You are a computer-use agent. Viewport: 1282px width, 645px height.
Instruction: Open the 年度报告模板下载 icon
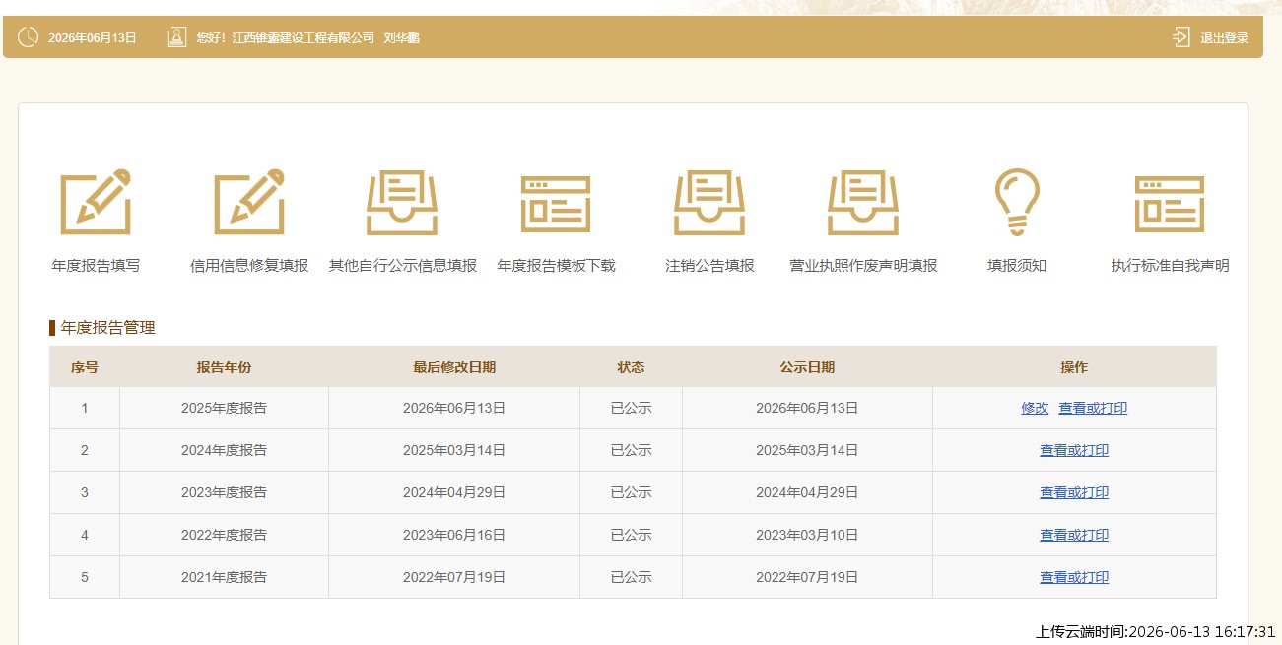556,204
